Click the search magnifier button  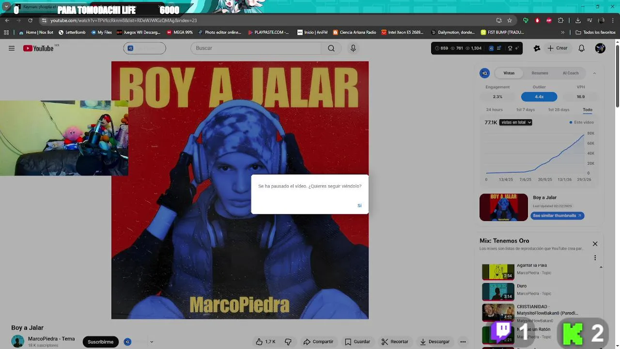point(331,48)
